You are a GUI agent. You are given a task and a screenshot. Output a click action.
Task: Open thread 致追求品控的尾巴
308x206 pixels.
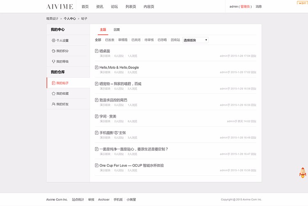113,100
